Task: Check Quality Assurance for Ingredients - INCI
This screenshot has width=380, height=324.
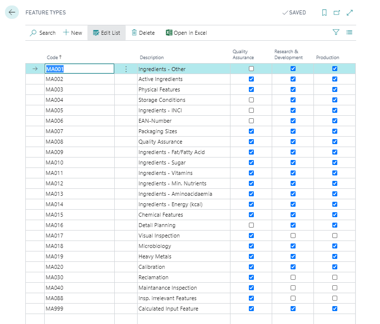Action: pyautogui.click(x=251, y=110)
